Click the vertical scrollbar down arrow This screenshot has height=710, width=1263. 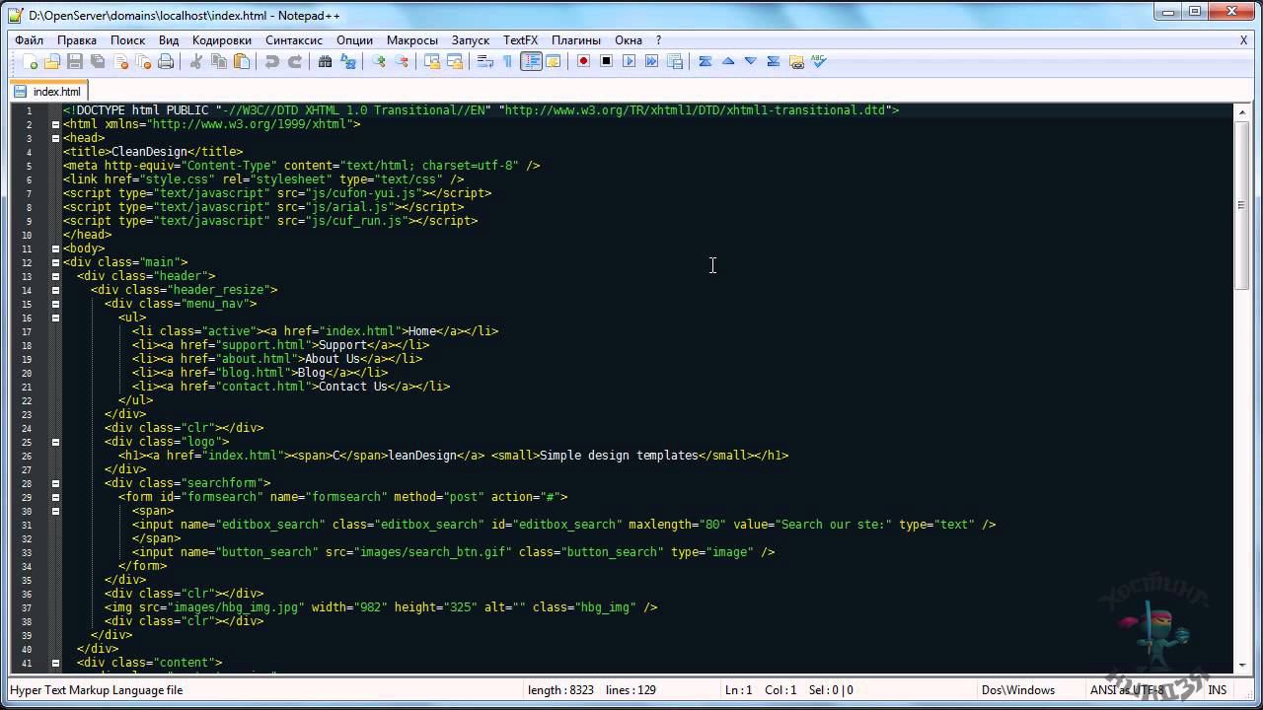pos(1241,667)
